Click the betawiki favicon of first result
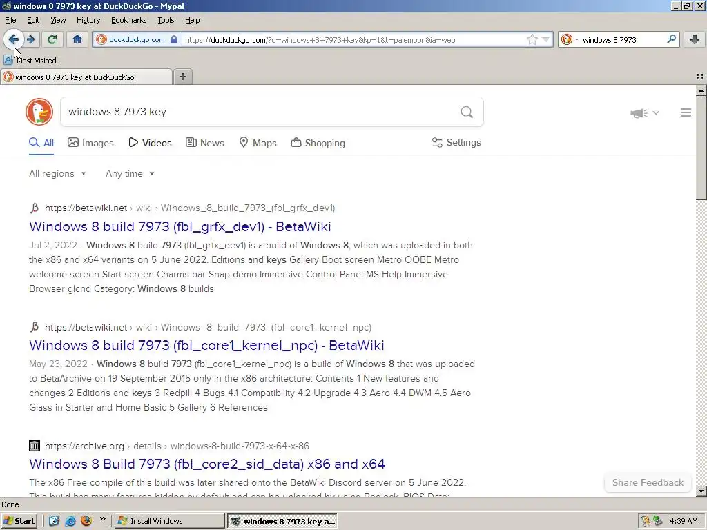 [35, 208]
